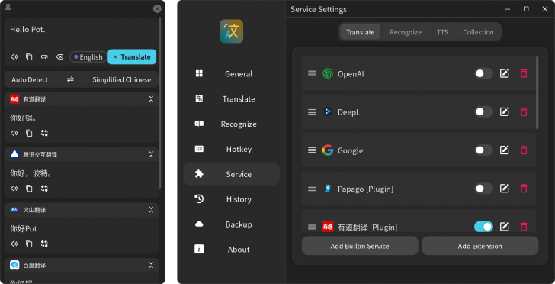This screenshot has height=284, width=555.
Task: Collapse the 百度翻译 result card
Action: [151, 265]
